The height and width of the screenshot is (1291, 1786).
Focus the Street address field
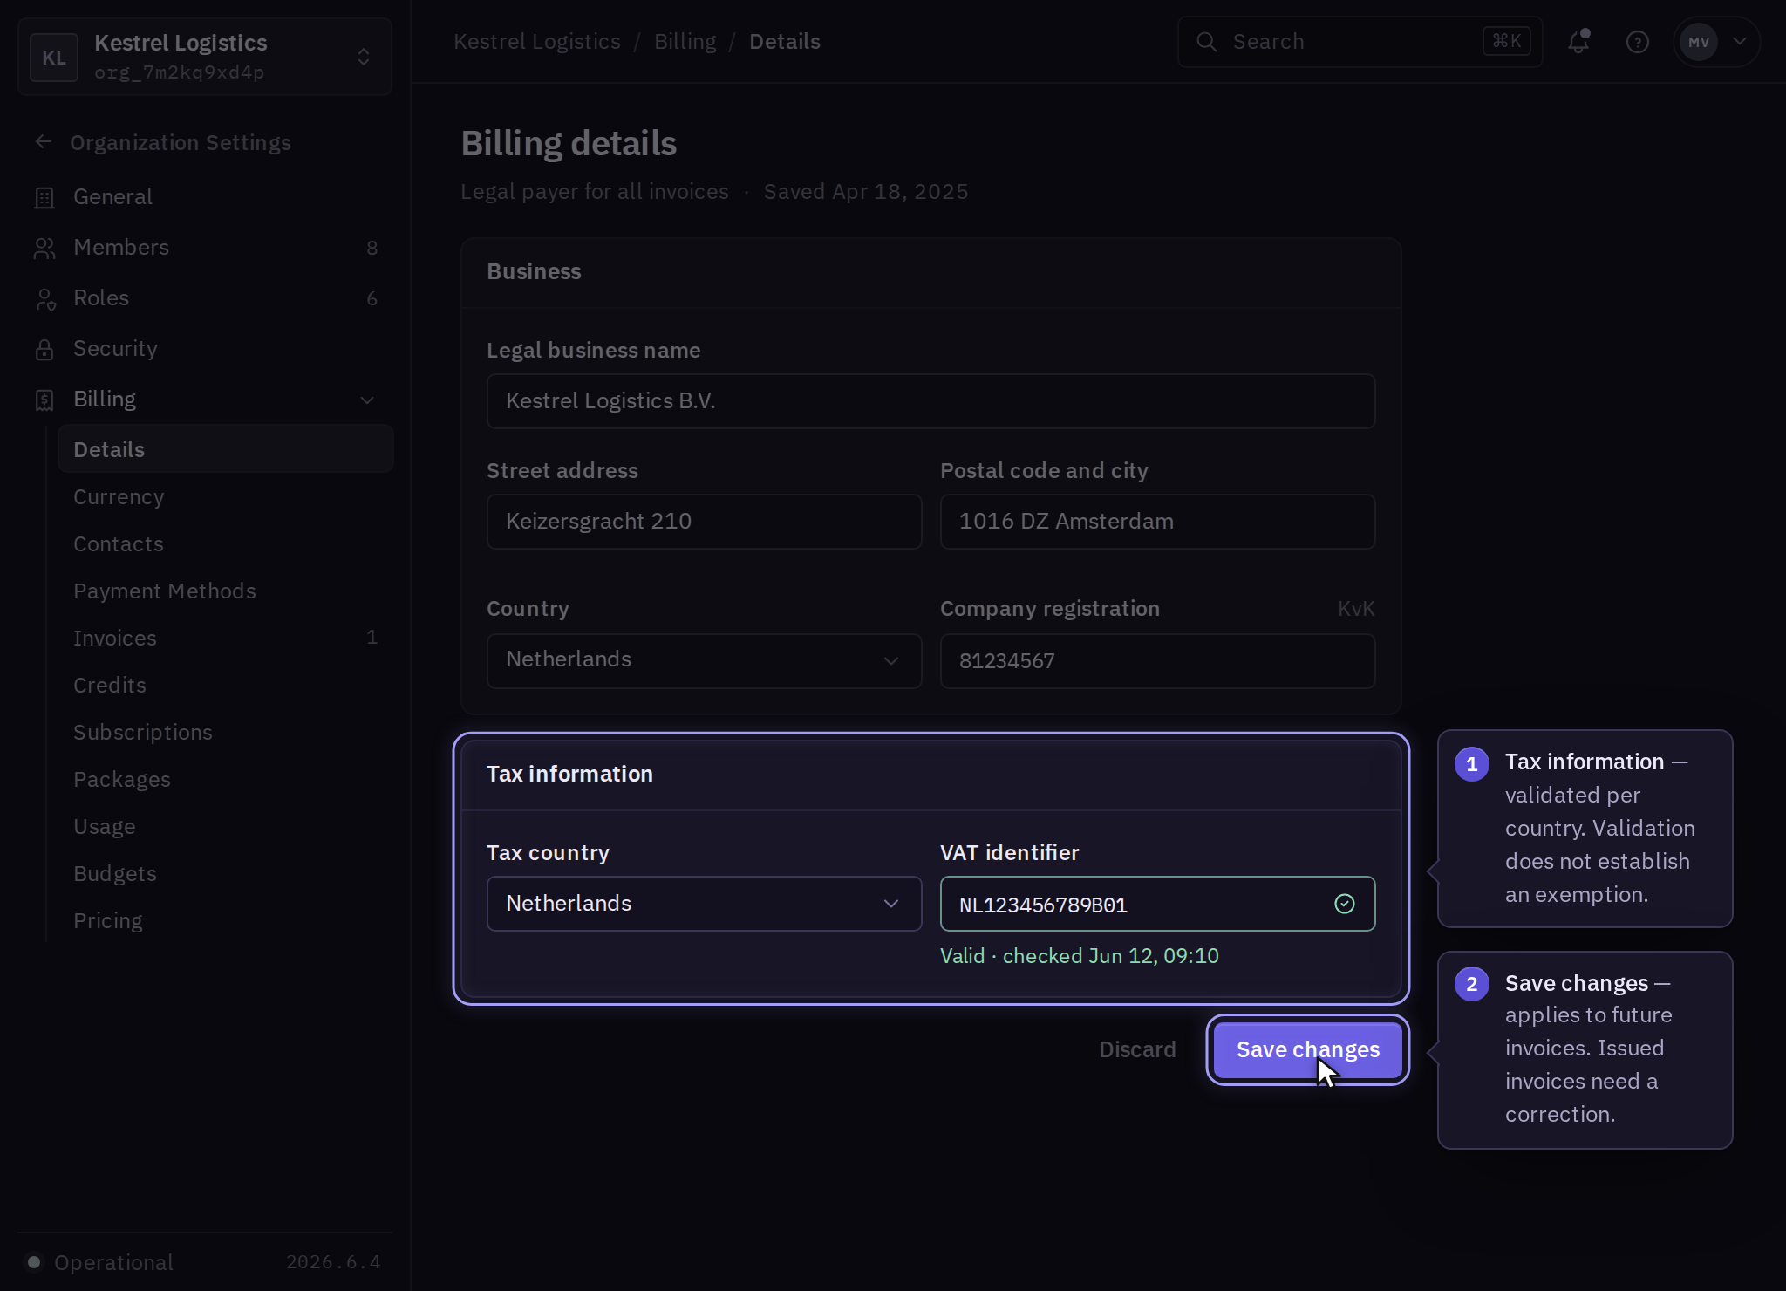(704, 522)
